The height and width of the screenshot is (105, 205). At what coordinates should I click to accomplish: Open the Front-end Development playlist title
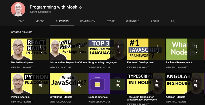tap(140, 63)
